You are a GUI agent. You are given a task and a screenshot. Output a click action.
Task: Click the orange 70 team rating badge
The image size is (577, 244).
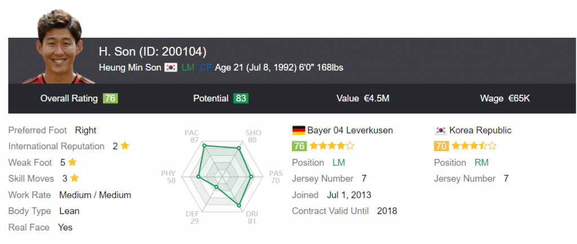tap(441, 147)
